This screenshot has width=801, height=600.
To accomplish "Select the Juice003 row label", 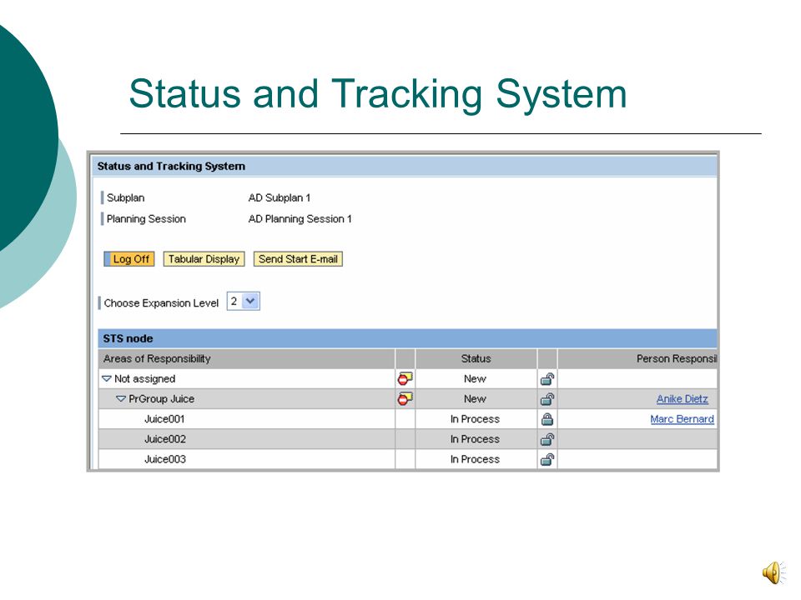I will tap(165, 459).
